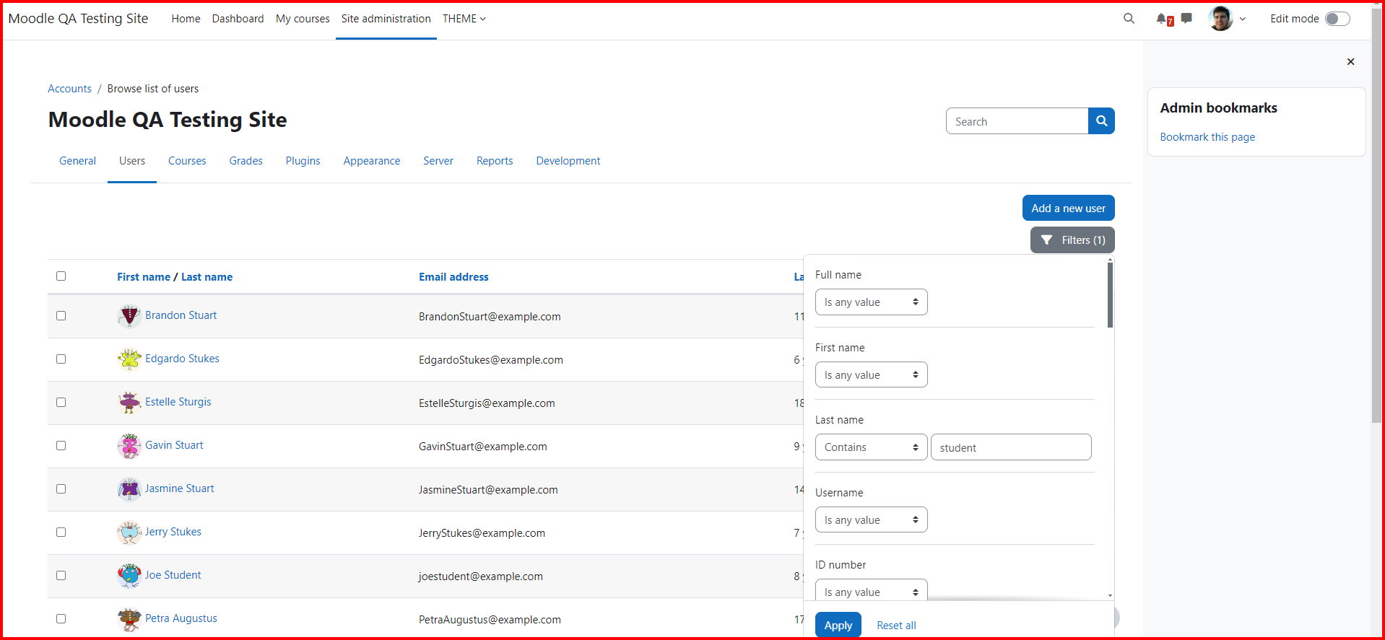Select Petra Augustus's row checkbox
Image resolution: width=1385 pixels, height=640 pixels.
[61, 619]
